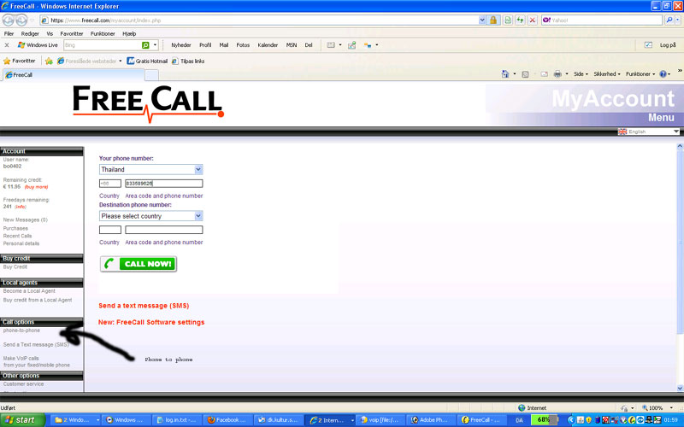Click the browser Back arrow button
Viewport: 684px width, 427px height.
click(9, 20)
